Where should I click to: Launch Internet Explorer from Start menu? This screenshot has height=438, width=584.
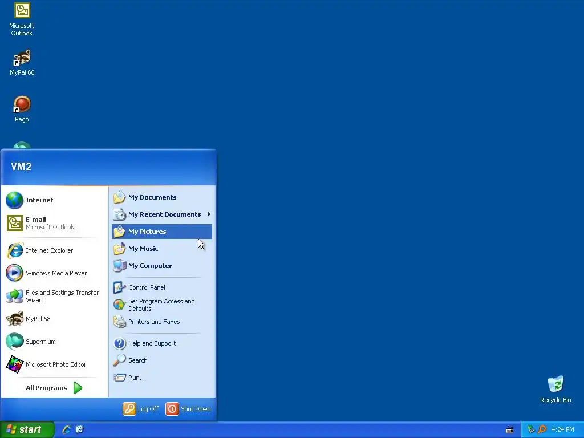click(54, 250)
